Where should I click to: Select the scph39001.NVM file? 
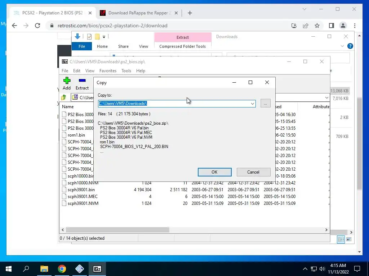click(x=83, y=203)
